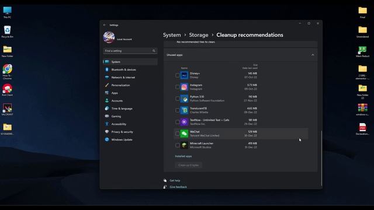The width and height of the screenshot is (374, 210).
Task: Open System settings category
Action: pos(130,62)
